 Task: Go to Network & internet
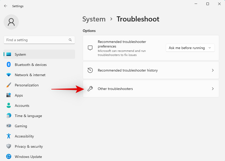[39, 75]
